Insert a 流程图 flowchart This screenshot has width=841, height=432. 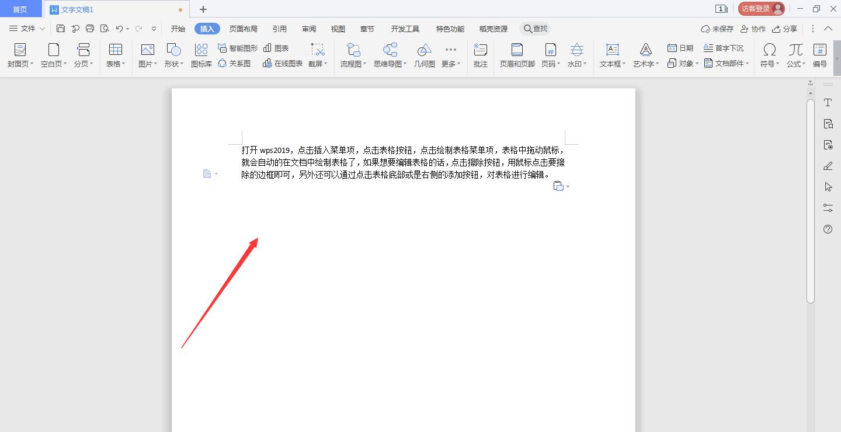coord(352,55)
